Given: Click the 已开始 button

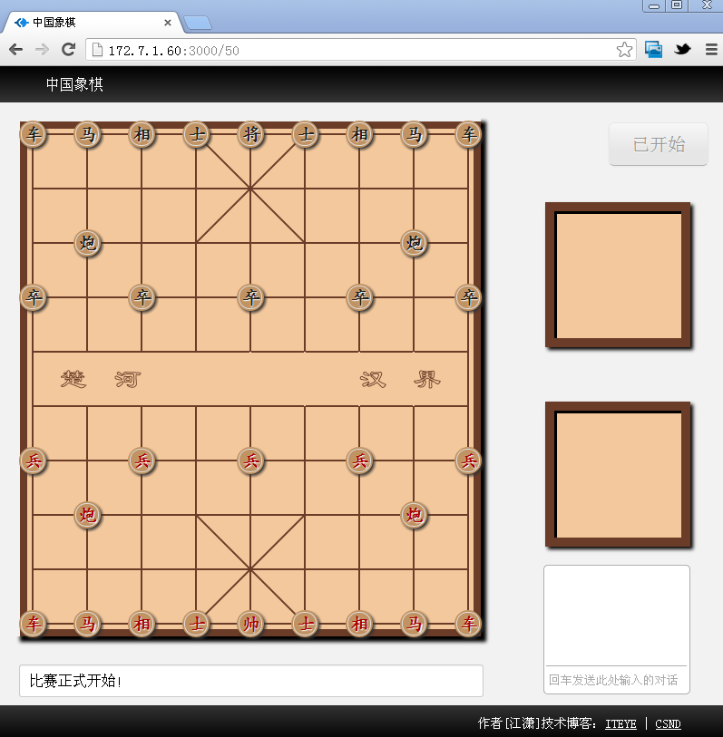Looking at the screenshot, I should pyautogui.click(x=658, y=144).
